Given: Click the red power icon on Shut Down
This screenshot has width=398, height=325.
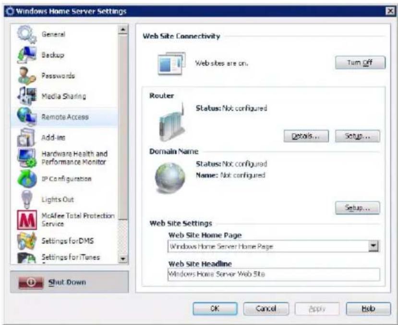Looking at the screenshot, I should [x=31, y=282].
